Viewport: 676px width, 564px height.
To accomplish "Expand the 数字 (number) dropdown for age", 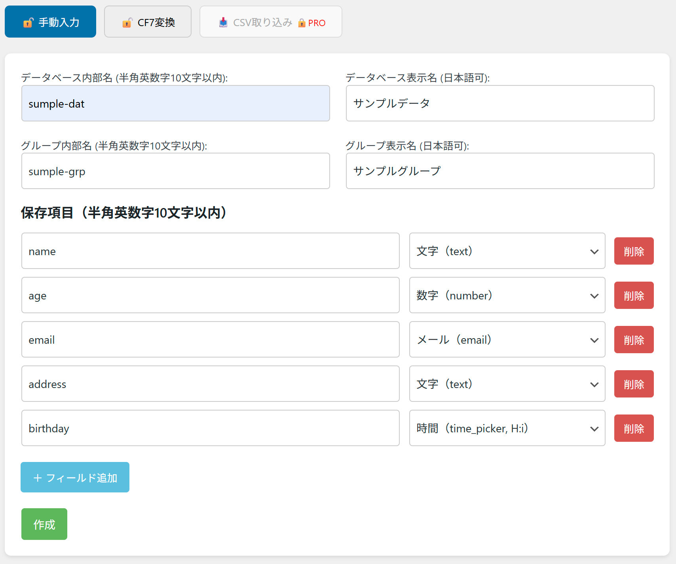I will click(x=507, y=295).
